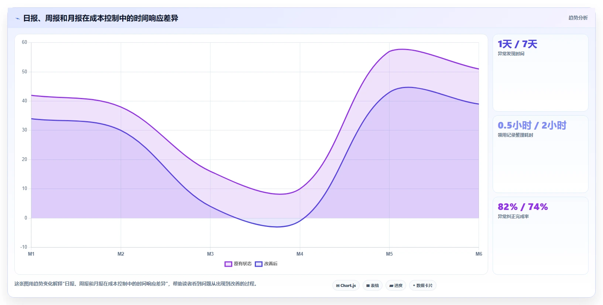Toggle the 原有状态 legend series

pyautogui.click(x=238, y=264)
